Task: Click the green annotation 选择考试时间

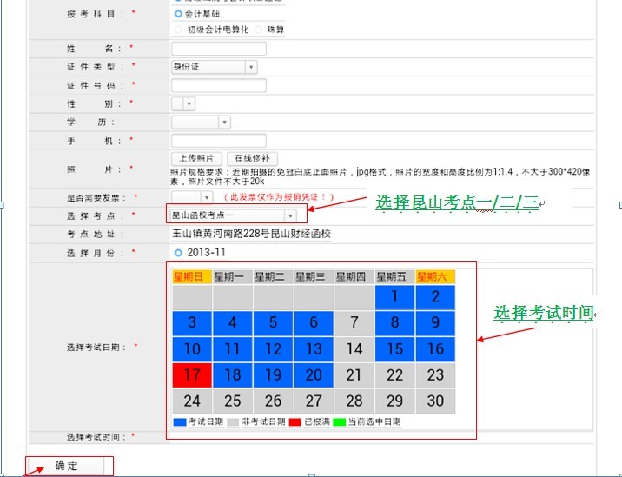Action: click(544, 313)
